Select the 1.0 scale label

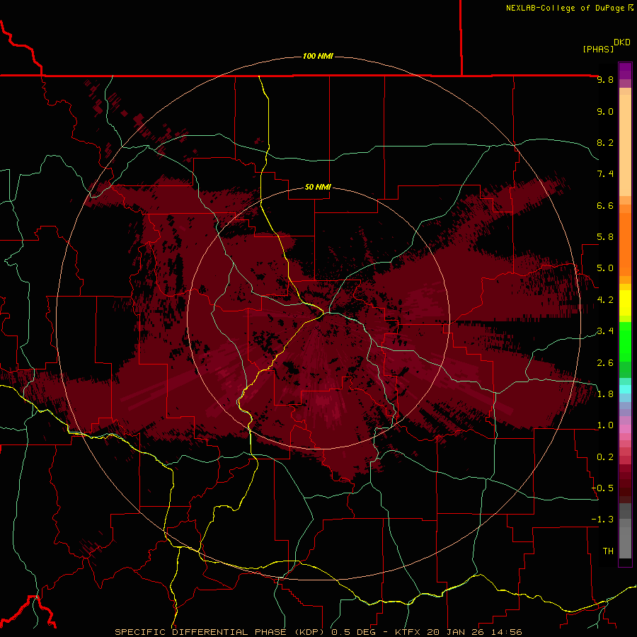click(x=605, y=425)
